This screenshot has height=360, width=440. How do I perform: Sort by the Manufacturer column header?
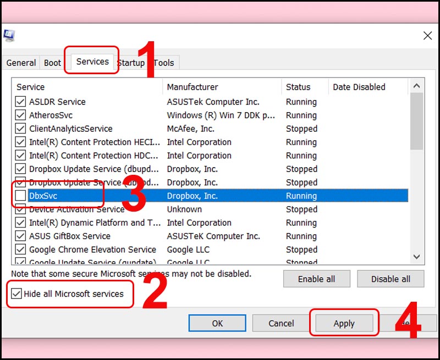click(x=222, y=87)
